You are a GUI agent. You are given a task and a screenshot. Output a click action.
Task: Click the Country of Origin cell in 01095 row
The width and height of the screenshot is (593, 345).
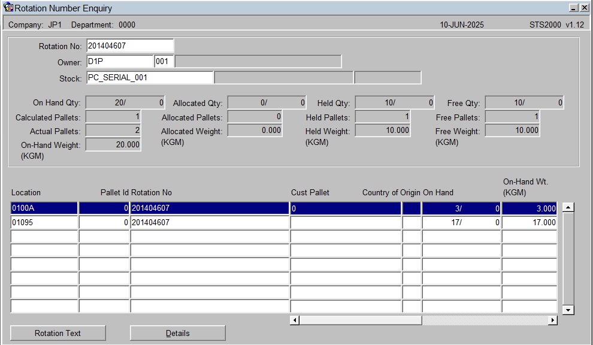[412, 222]
